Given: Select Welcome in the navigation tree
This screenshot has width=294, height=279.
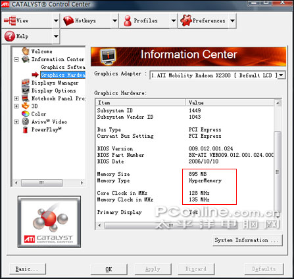Looking at the screenshot, I should coord(42,51).
